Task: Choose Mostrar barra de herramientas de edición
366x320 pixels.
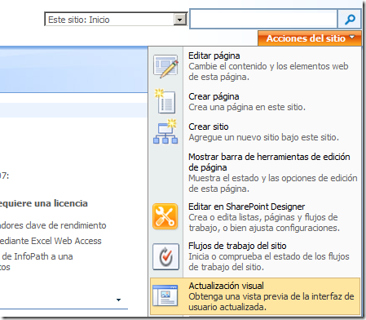Action: (x=255, y=172)
